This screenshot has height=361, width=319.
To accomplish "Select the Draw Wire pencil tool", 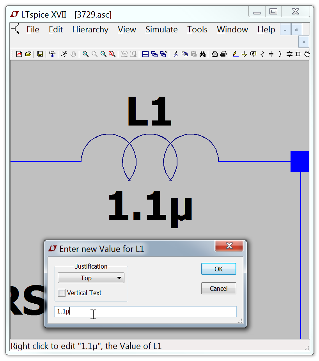I will tap(236, 54).
